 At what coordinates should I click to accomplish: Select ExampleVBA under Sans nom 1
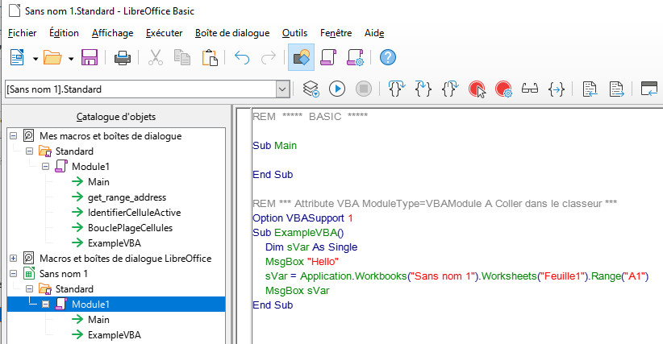pyautogui.click(x=115, y=334)
